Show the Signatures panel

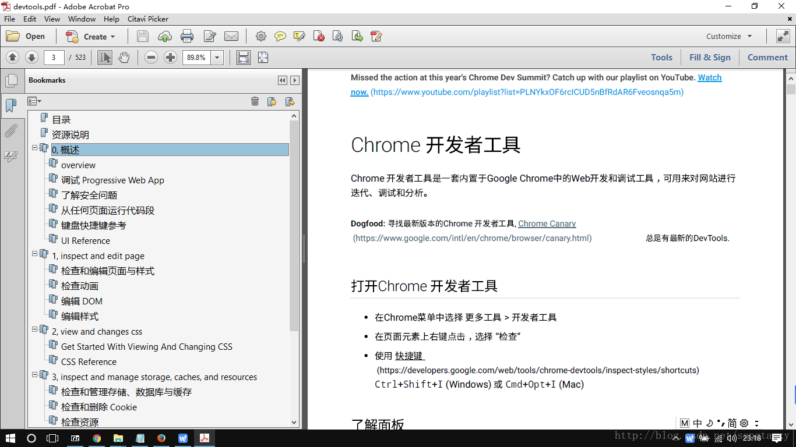coord(11,155)
